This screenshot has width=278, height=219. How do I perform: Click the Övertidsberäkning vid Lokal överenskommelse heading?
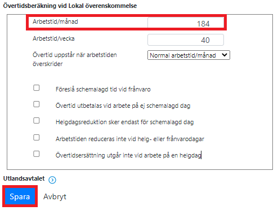coord(70,6)
